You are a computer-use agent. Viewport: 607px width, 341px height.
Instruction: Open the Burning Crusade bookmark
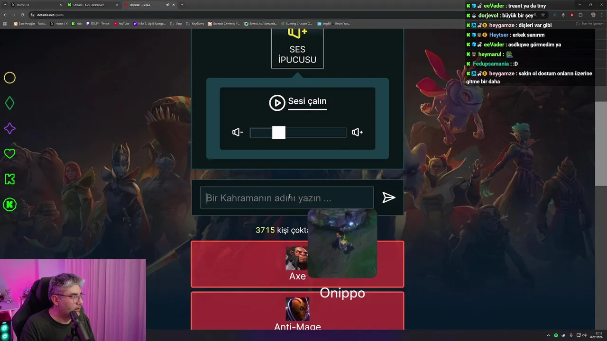tap(296, 23)
